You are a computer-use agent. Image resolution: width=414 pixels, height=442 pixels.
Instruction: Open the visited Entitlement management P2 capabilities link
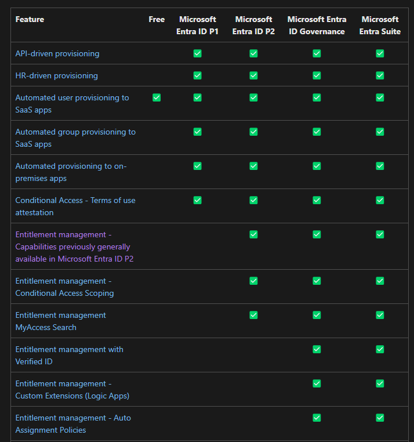pyautogui.click(x=74, y=247)
